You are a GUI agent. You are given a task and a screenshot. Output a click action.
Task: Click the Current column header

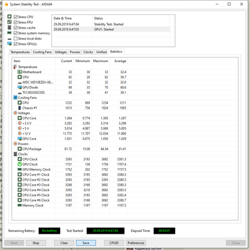pos(64,61)
